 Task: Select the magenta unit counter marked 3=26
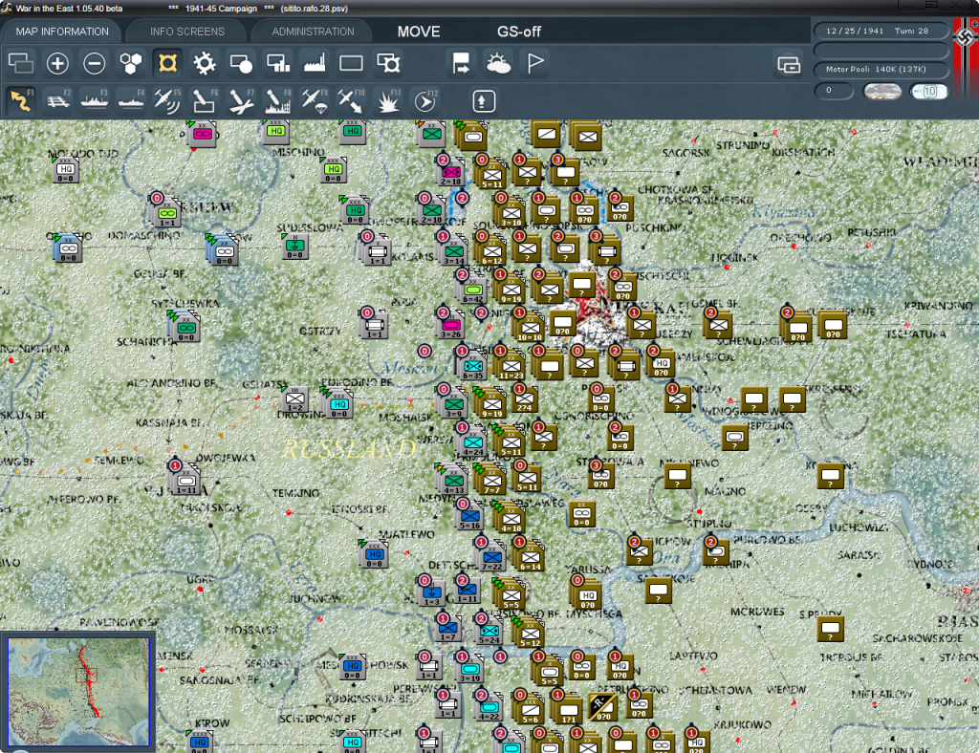click(451, 327)
